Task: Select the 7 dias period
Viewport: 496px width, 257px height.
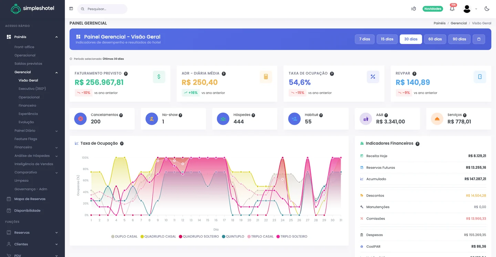Action: pyautogui.click(x=365, y=39)
